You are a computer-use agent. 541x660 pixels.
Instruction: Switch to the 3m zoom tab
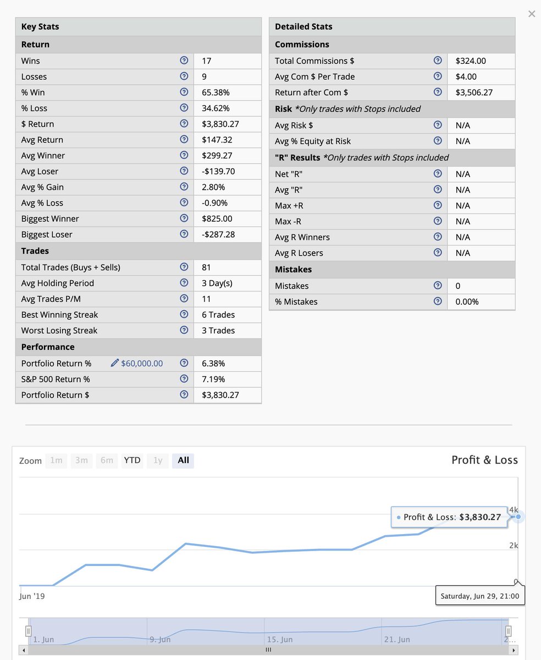[x=81, y=460]
